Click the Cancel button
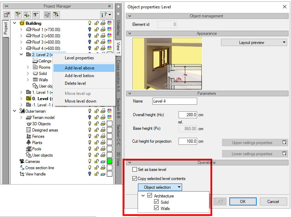Viewport: 291px width, 217px height. 273,201
